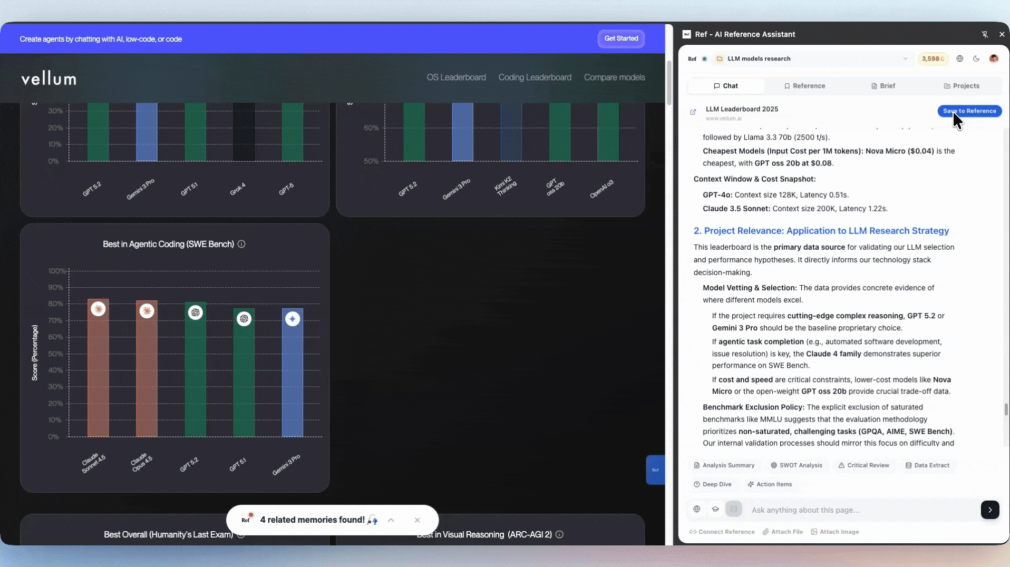This screenshot has width=1010, height=567.
Task: Click info icon beside Agentic Coding chart title
Action: pyautogui.click(x=241, y=244)
